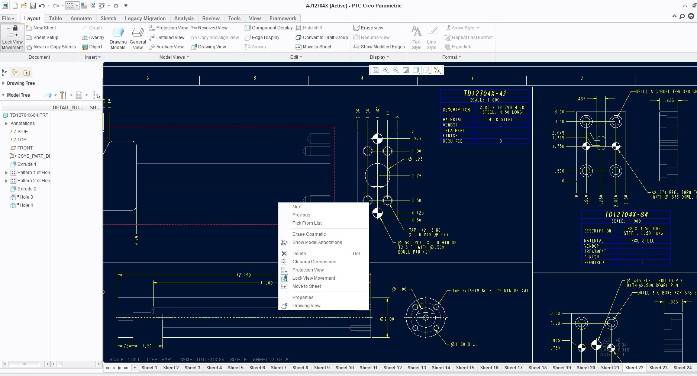This screenshot has height=376, width=697.
Task: Open the Insert group dropdown
Action: (93, 57)
